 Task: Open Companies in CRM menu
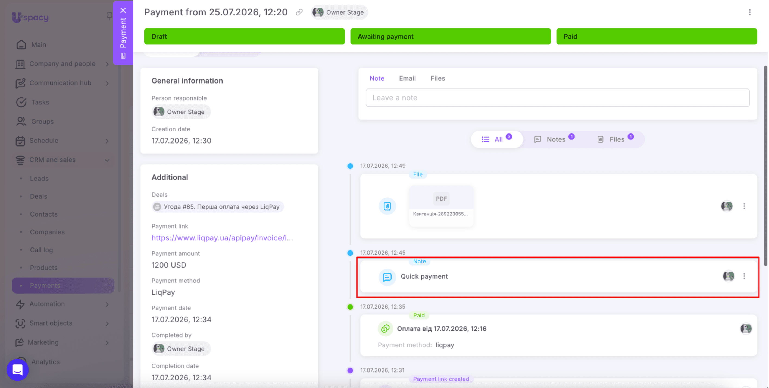pos(47,232)
